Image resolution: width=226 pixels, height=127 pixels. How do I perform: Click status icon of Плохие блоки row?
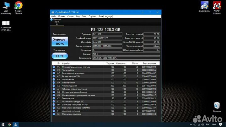pos(54,83)
